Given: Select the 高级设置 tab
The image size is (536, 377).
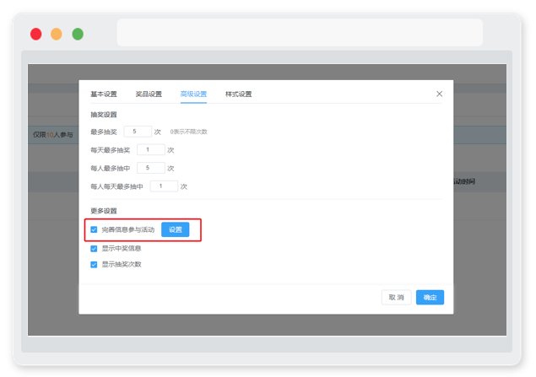Looking at the screenshot, I should coord(193,94).
